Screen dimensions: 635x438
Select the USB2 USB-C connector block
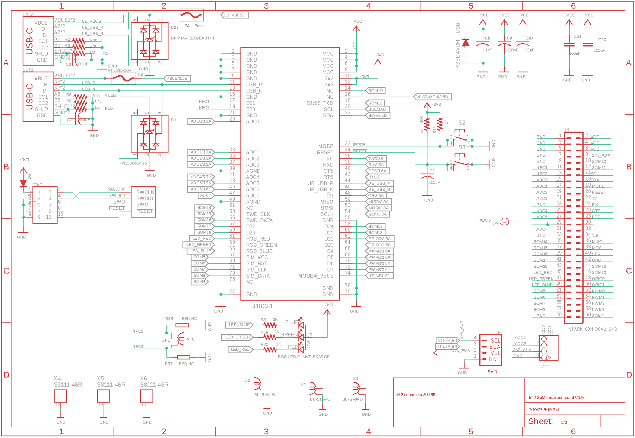[38, 41]
